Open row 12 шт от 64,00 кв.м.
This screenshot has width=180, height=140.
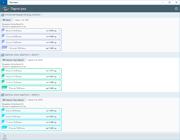point(32,37)
